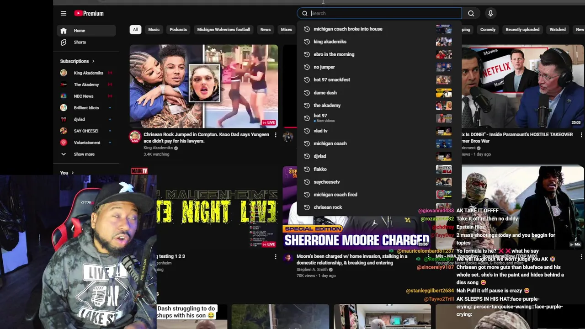This screenshot has height=329, width=585.
Task: Open The Akademy subscription channel
Action: [86, 85]
